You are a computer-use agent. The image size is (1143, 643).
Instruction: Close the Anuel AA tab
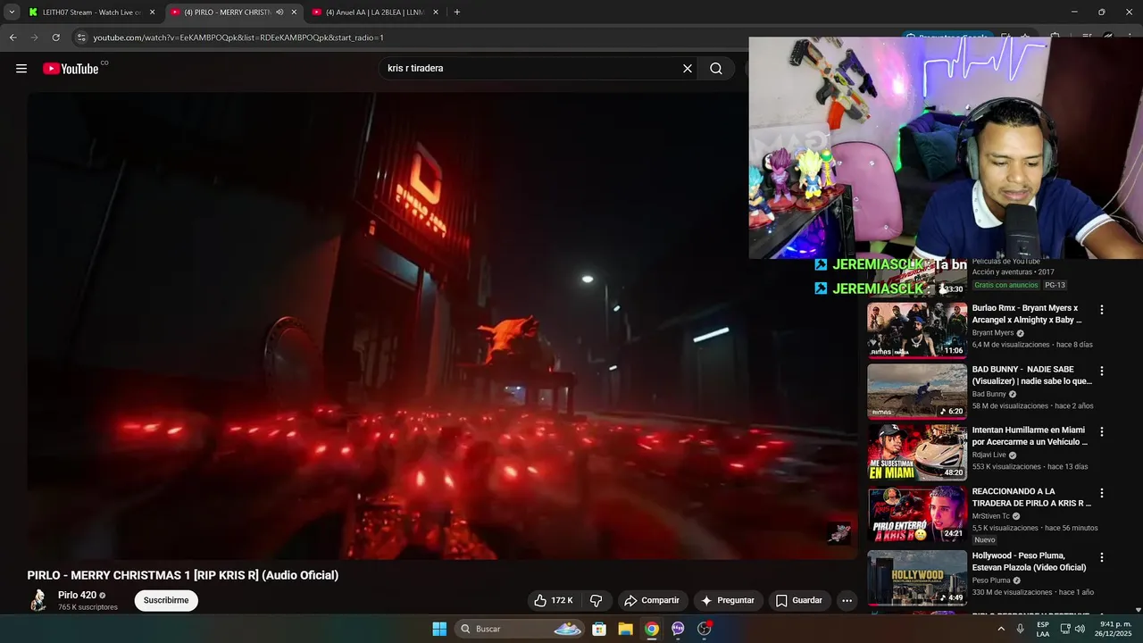coord(436,13)
